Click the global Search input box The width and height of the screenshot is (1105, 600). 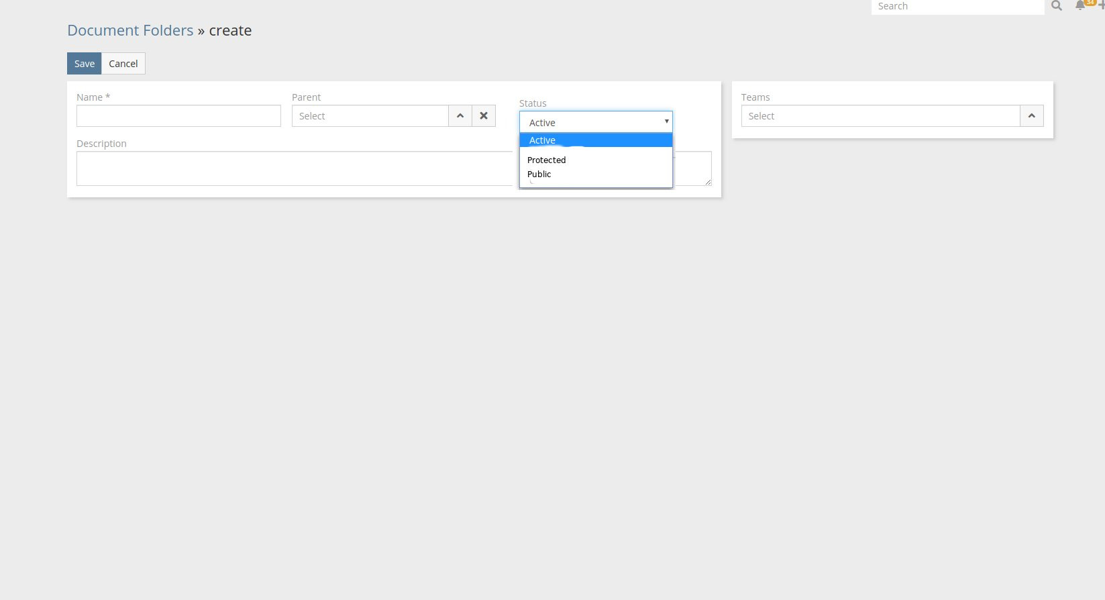(x=957, y=7)
